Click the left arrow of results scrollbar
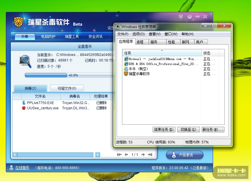Screen dimensions: 251x181 tap(15, 154)
